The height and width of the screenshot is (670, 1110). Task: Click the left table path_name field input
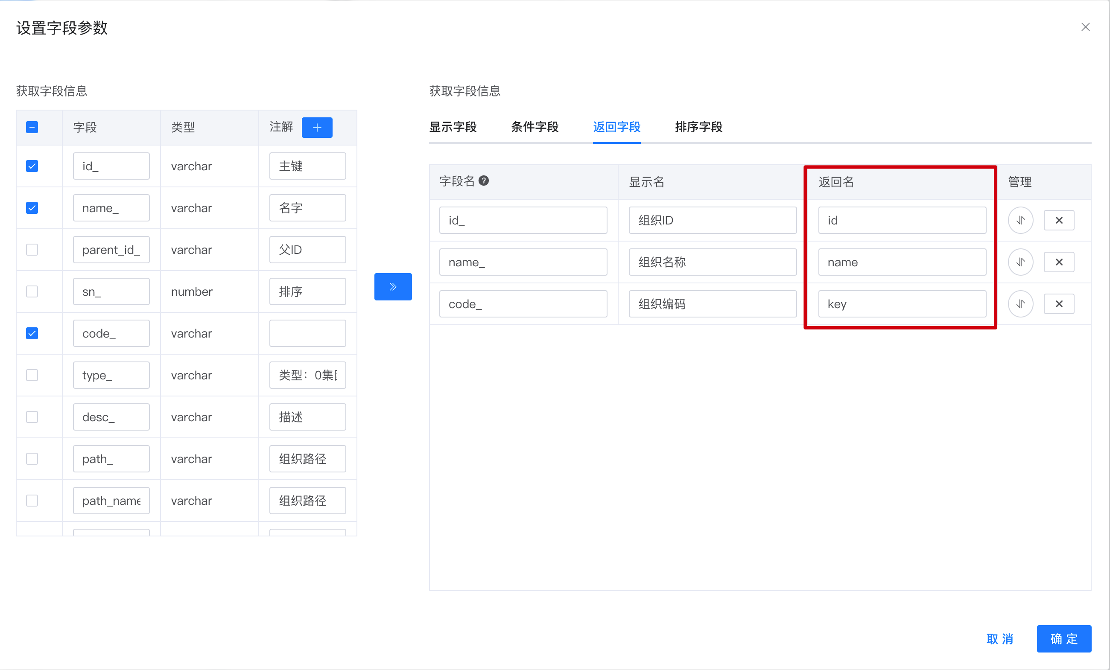pos(111,501)
